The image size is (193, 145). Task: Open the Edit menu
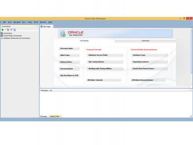[4, 22]
